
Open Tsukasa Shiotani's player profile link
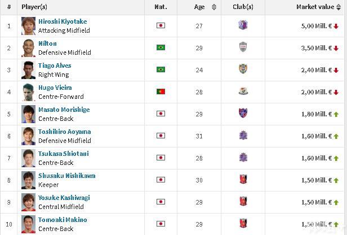(64, 154)
